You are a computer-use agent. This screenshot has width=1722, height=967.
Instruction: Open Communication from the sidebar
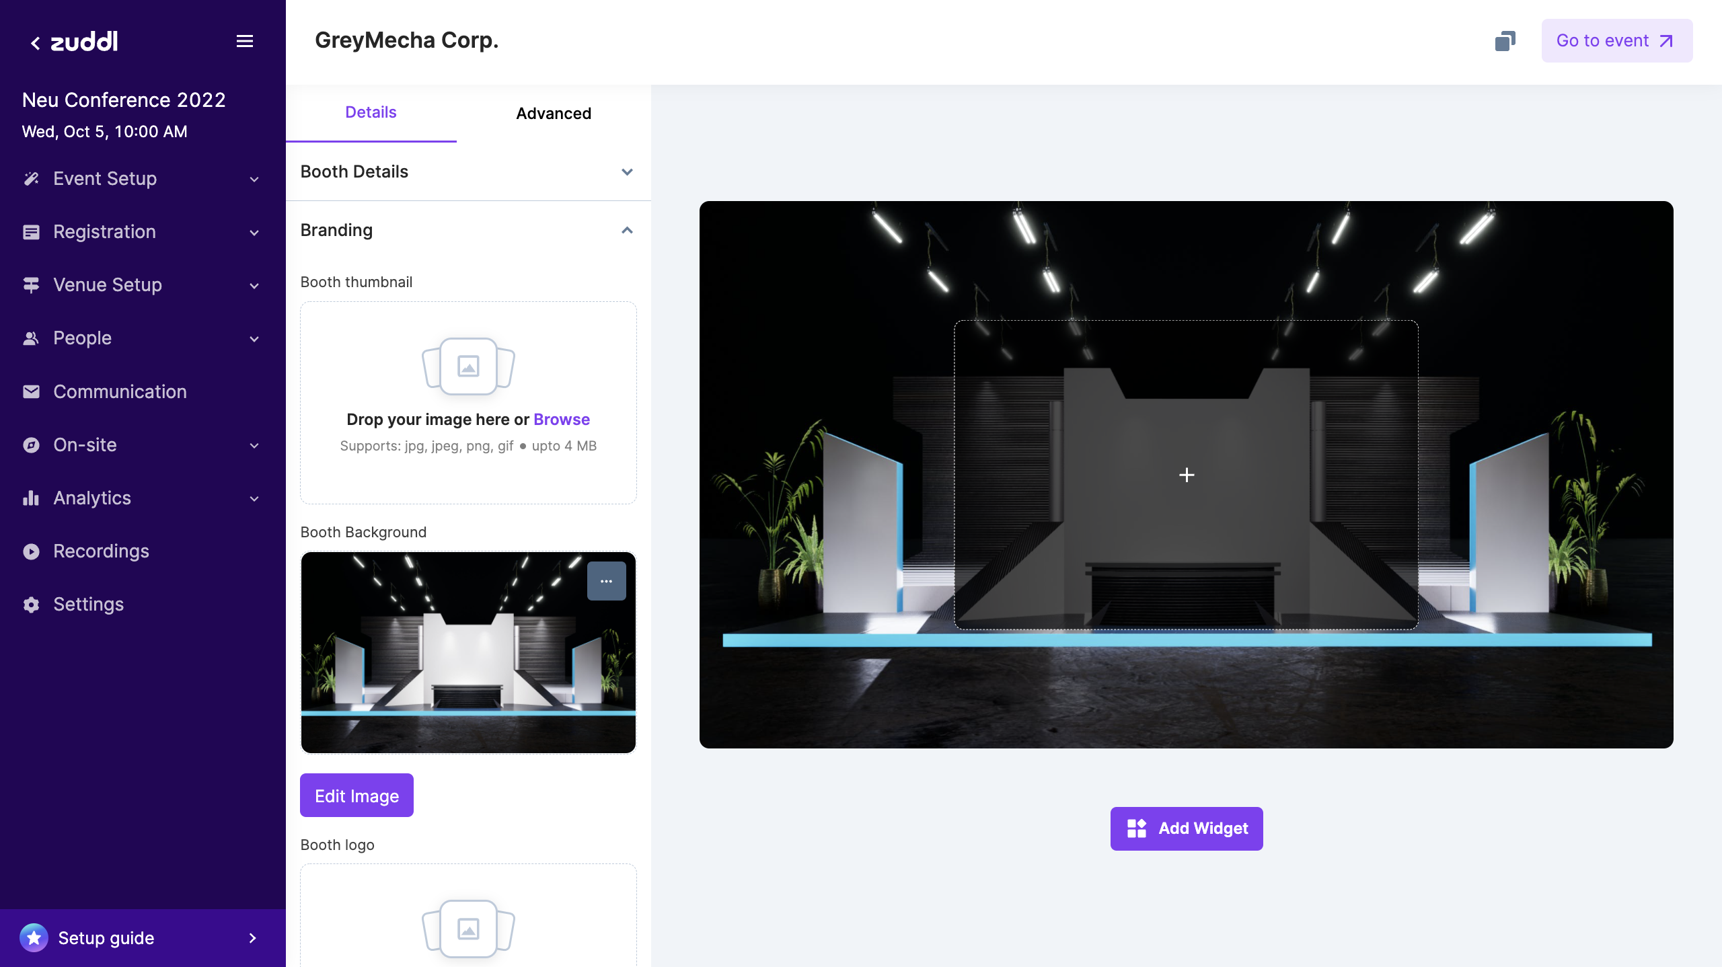[x=120, y=391]
